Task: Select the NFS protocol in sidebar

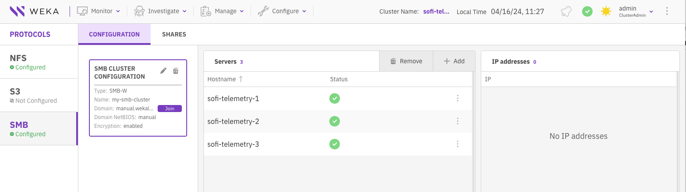Action: 39,62
